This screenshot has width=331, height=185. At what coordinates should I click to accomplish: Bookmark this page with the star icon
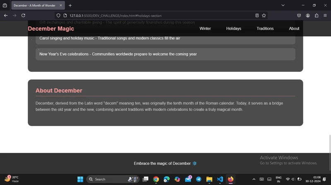click(264, 16)
